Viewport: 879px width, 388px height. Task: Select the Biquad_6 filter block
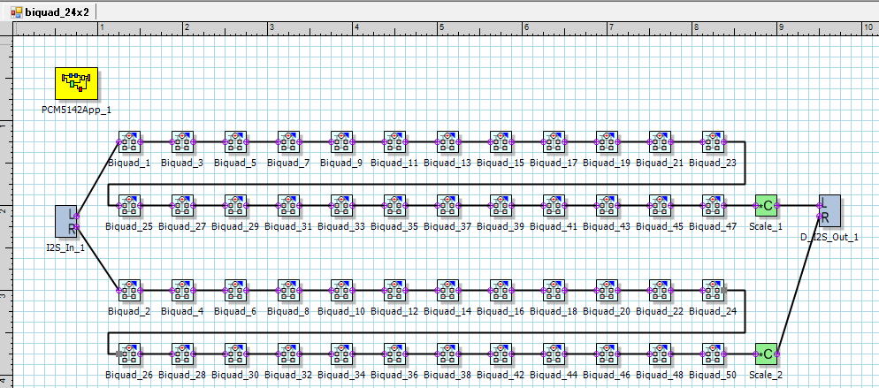(x=235, y=291)
